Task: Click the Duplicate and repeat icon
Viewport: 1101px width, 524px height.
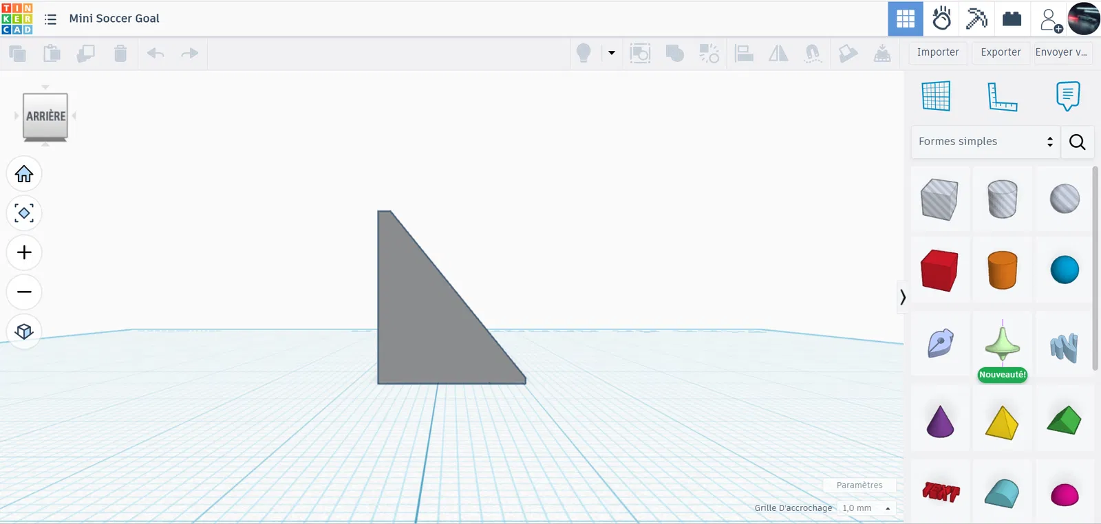Action: [86, 53]
